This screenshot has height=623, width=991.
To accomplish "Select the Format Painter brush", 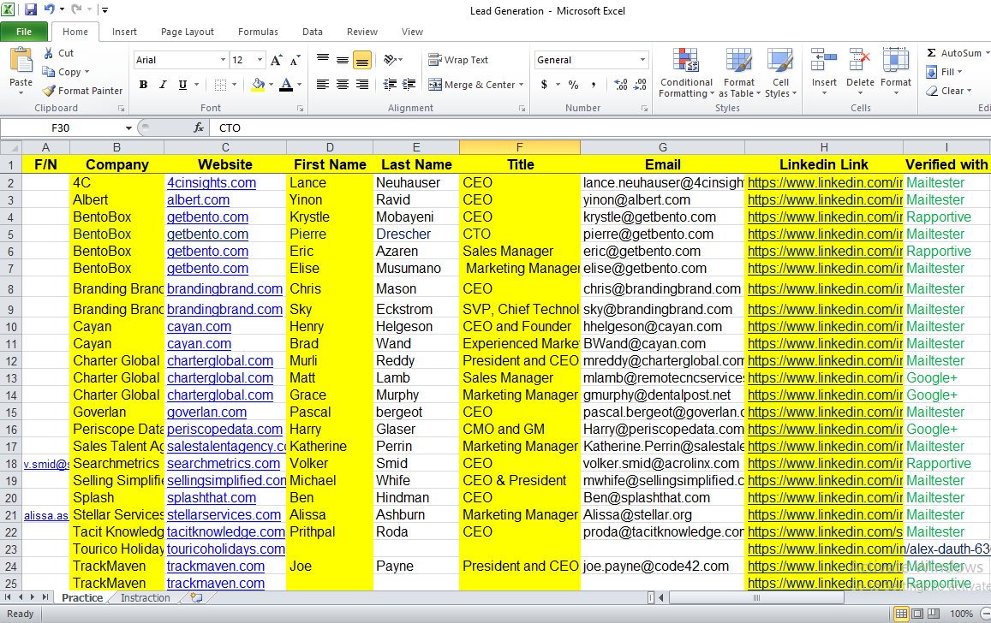I will click(49, 91).
